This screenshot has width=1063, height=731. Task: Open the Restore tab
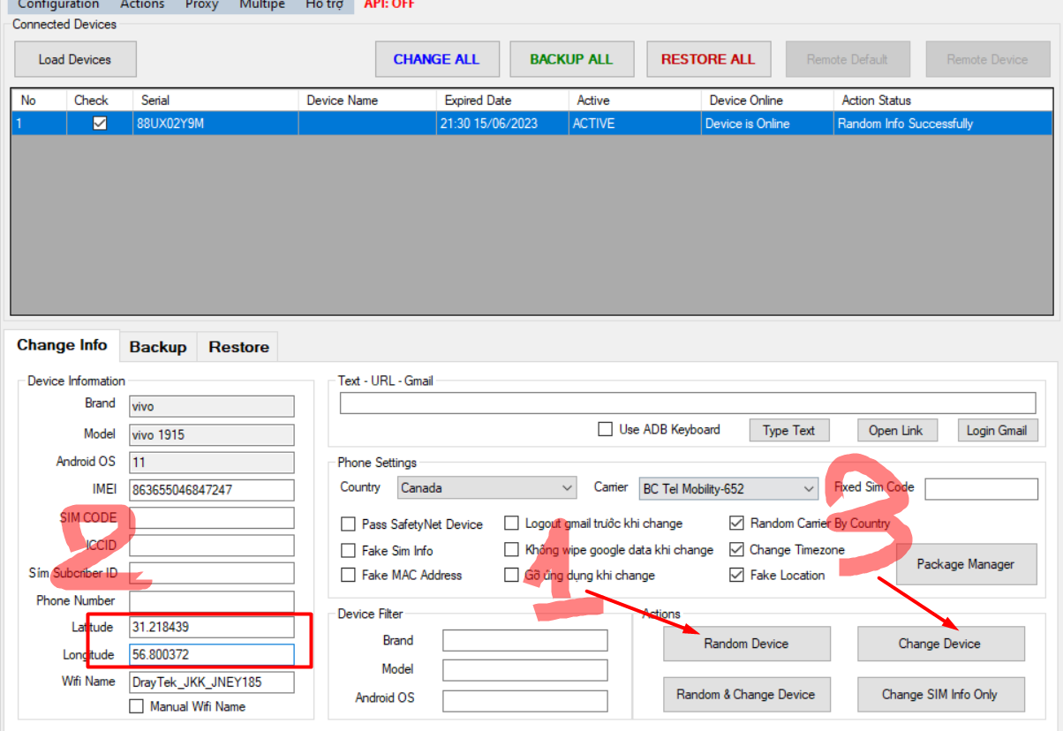click(238, 347)
